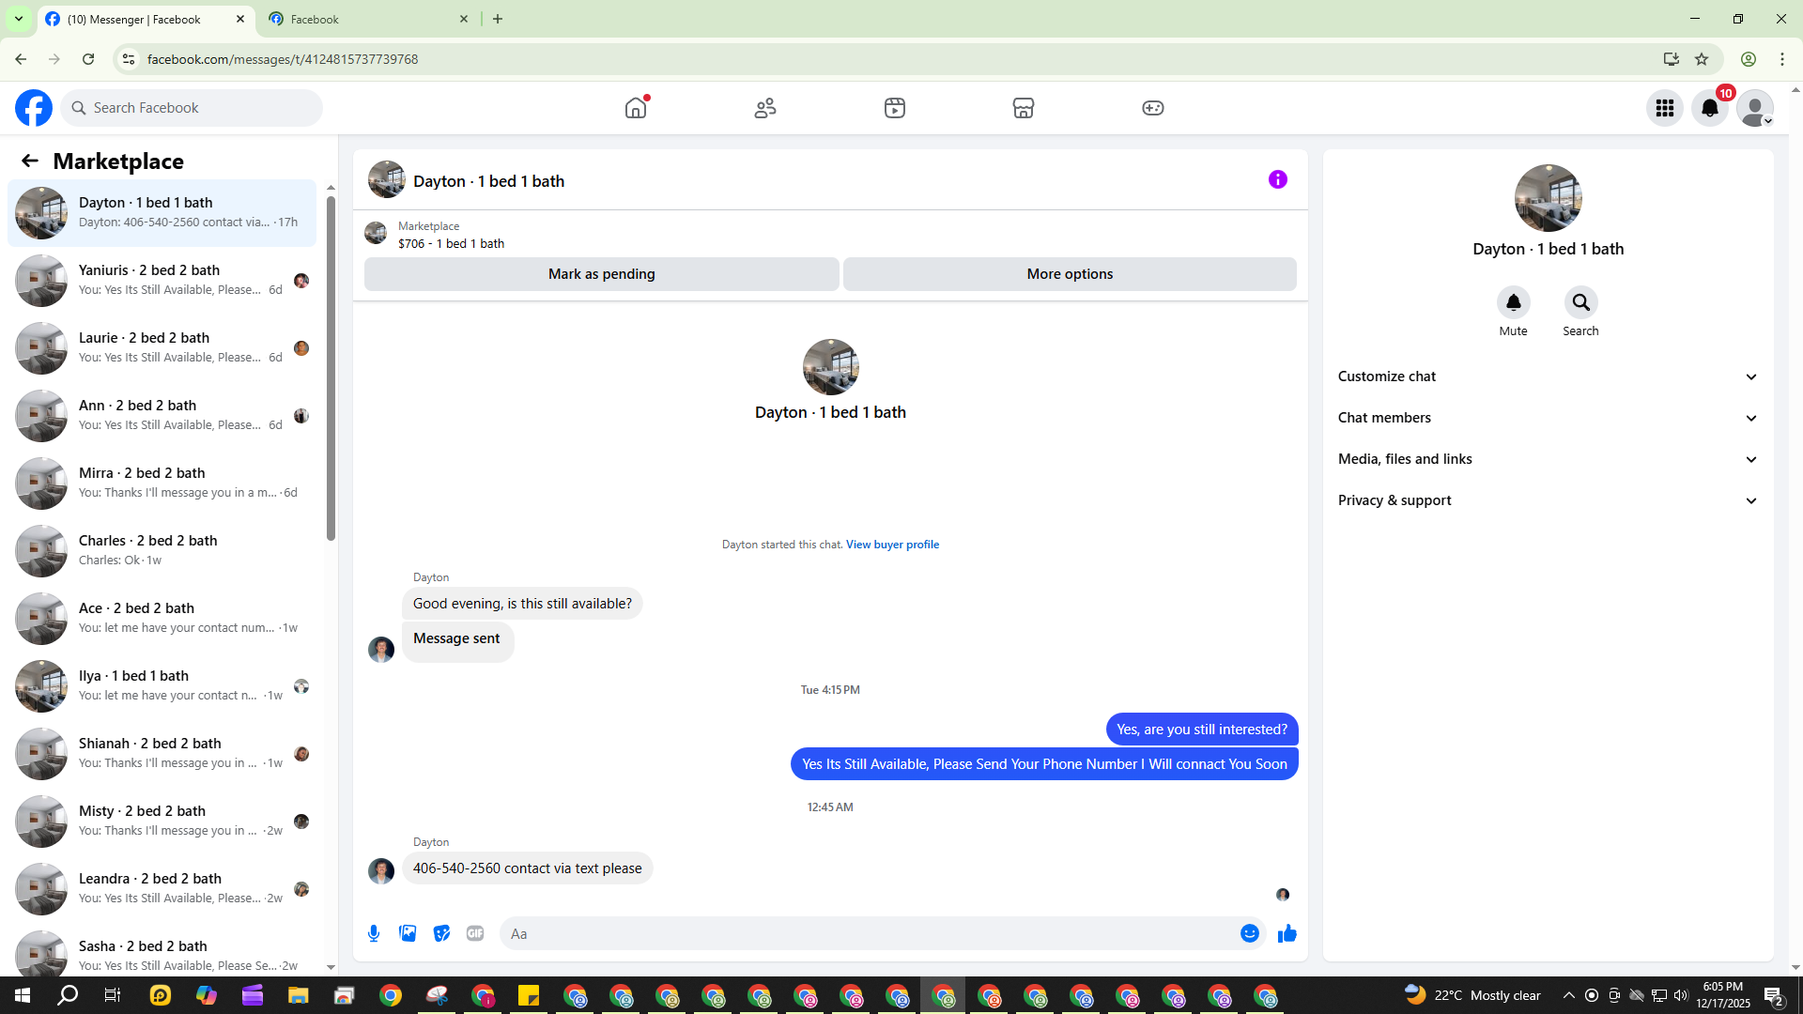Mute this conversation with the bell button

tap(1513, 302)
